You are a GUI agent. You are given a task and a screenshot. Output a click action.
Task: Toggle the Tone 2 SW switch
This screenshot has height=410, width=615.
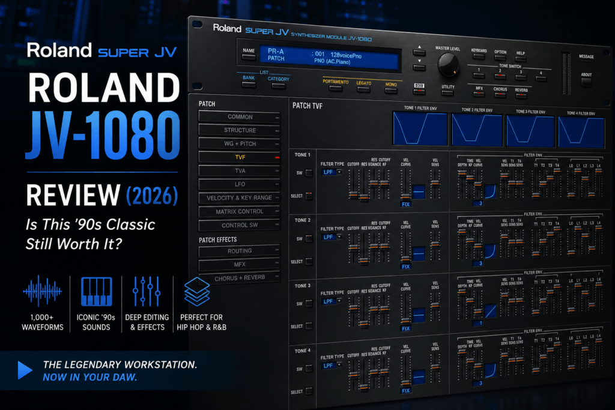[309, 238]
